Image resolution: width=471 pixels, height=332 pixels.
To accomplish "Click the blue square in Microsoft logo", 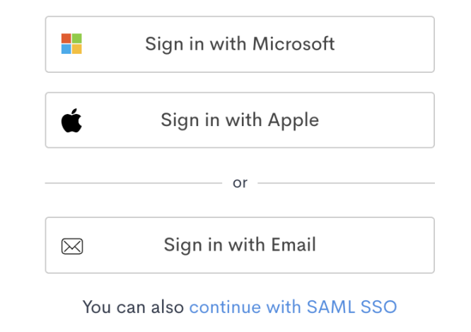I will [66, 49].
